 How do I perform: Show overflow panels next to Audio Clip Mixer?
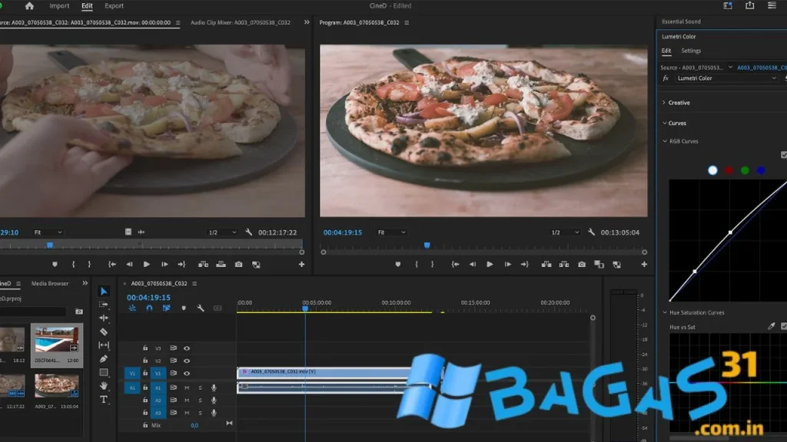coord(307,22)
